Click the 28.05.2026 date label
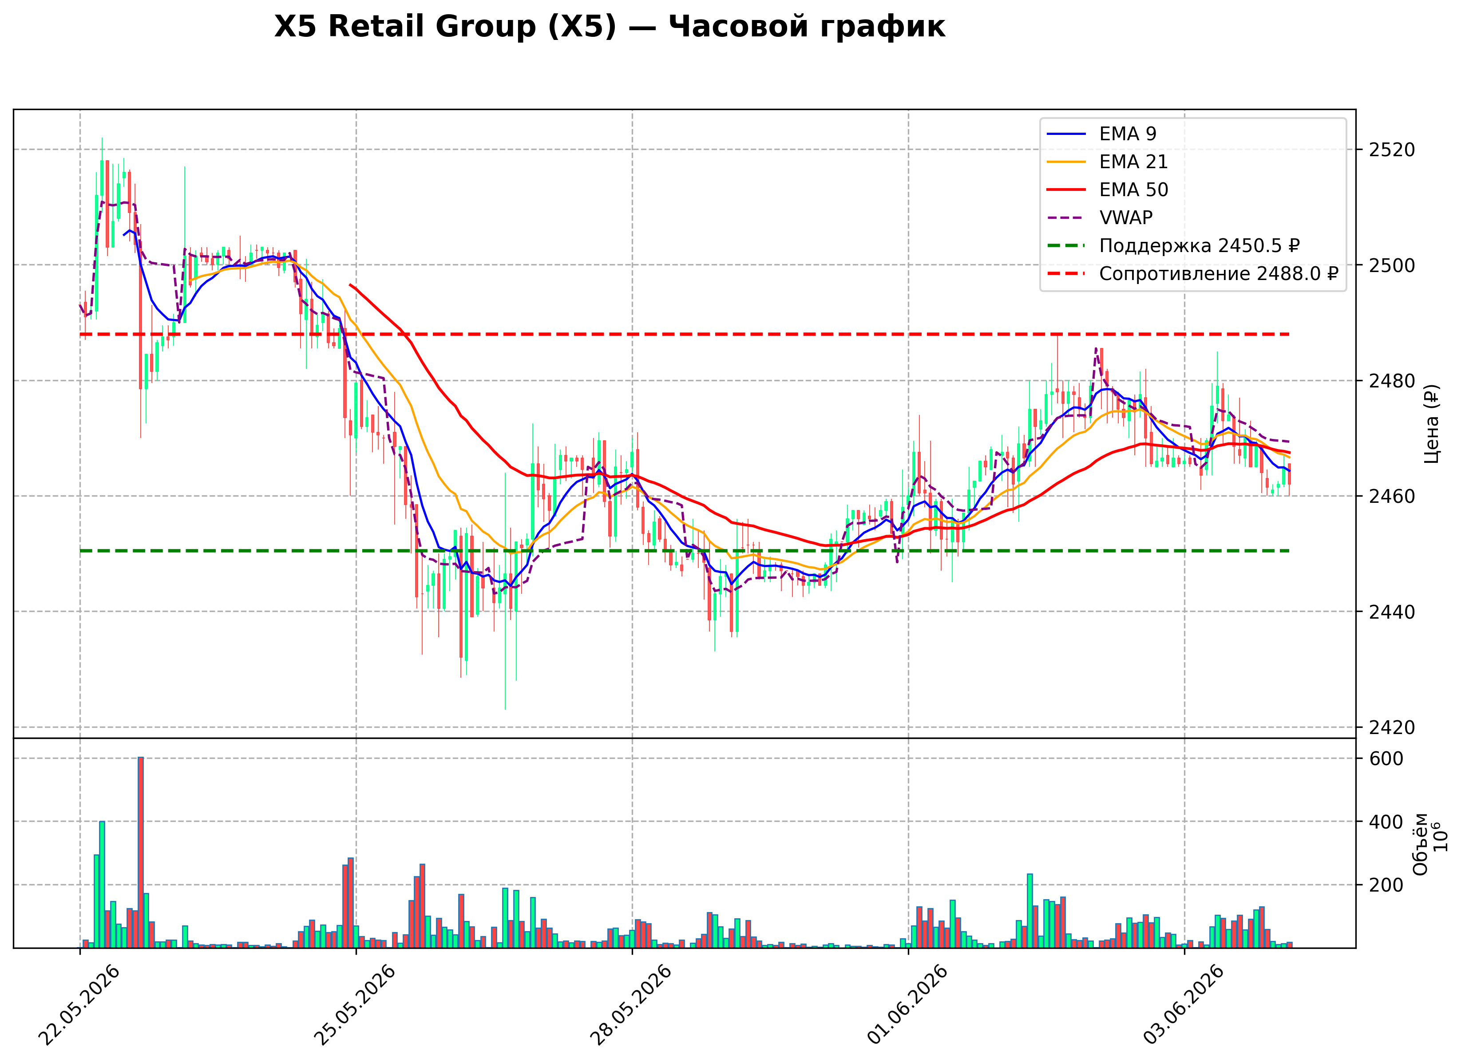Image resolution: width=1465 pixels, height=1062 pixels. pos(631,1005)
